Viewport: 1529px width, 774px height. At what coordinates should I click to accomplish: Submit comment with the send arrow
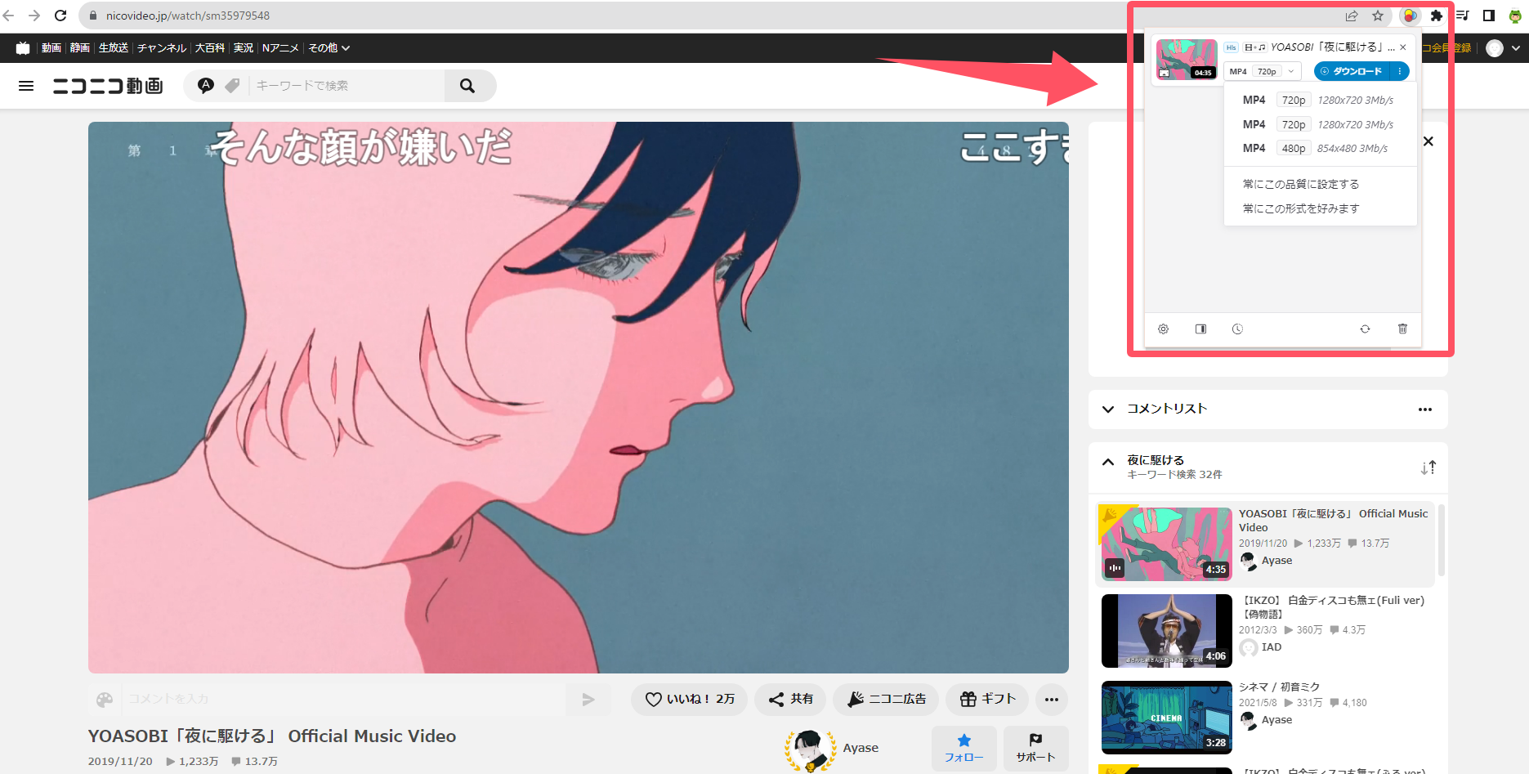[x=588, y=699]
